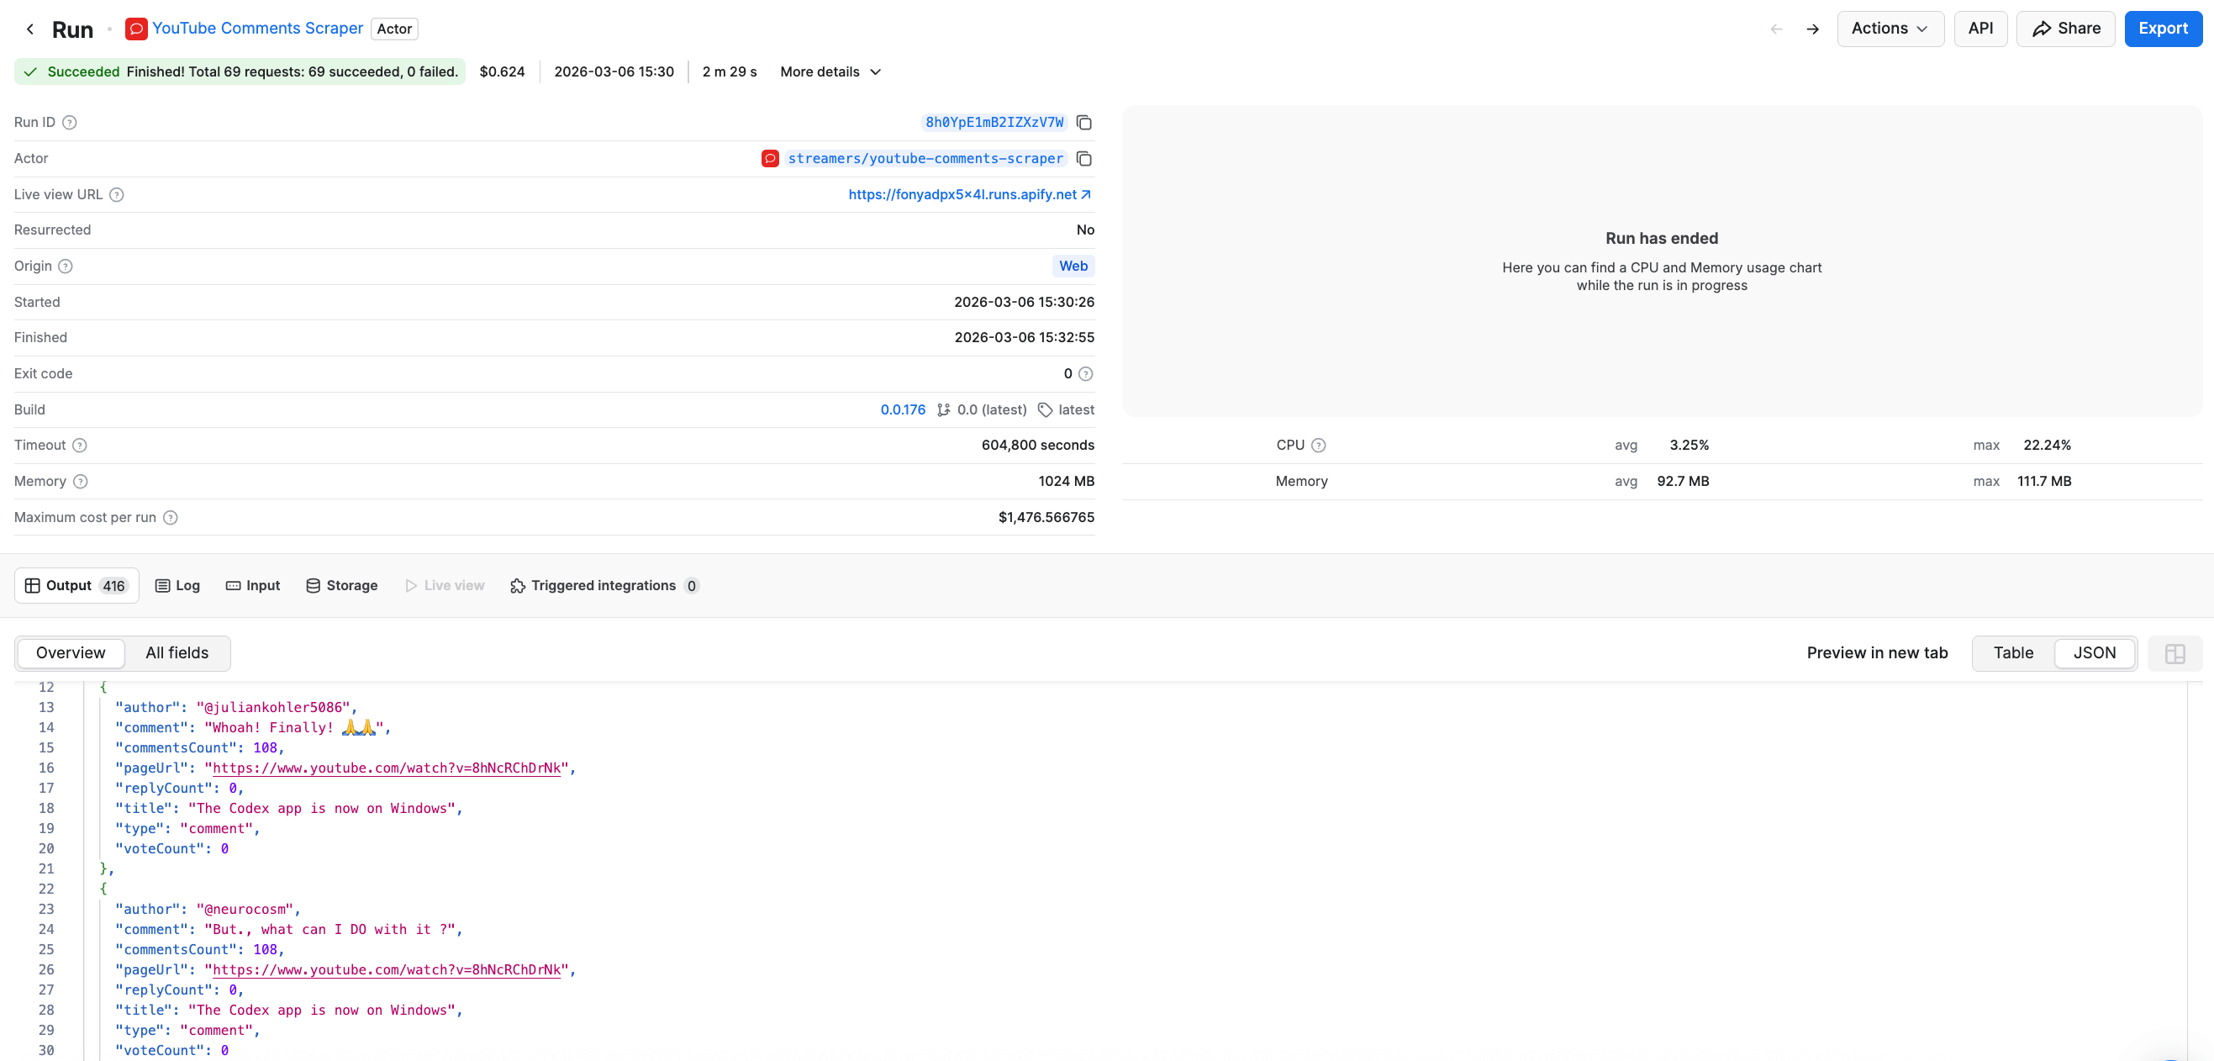Open the Log tab
The image size is (2214, 1061).
tap(177, 584)
